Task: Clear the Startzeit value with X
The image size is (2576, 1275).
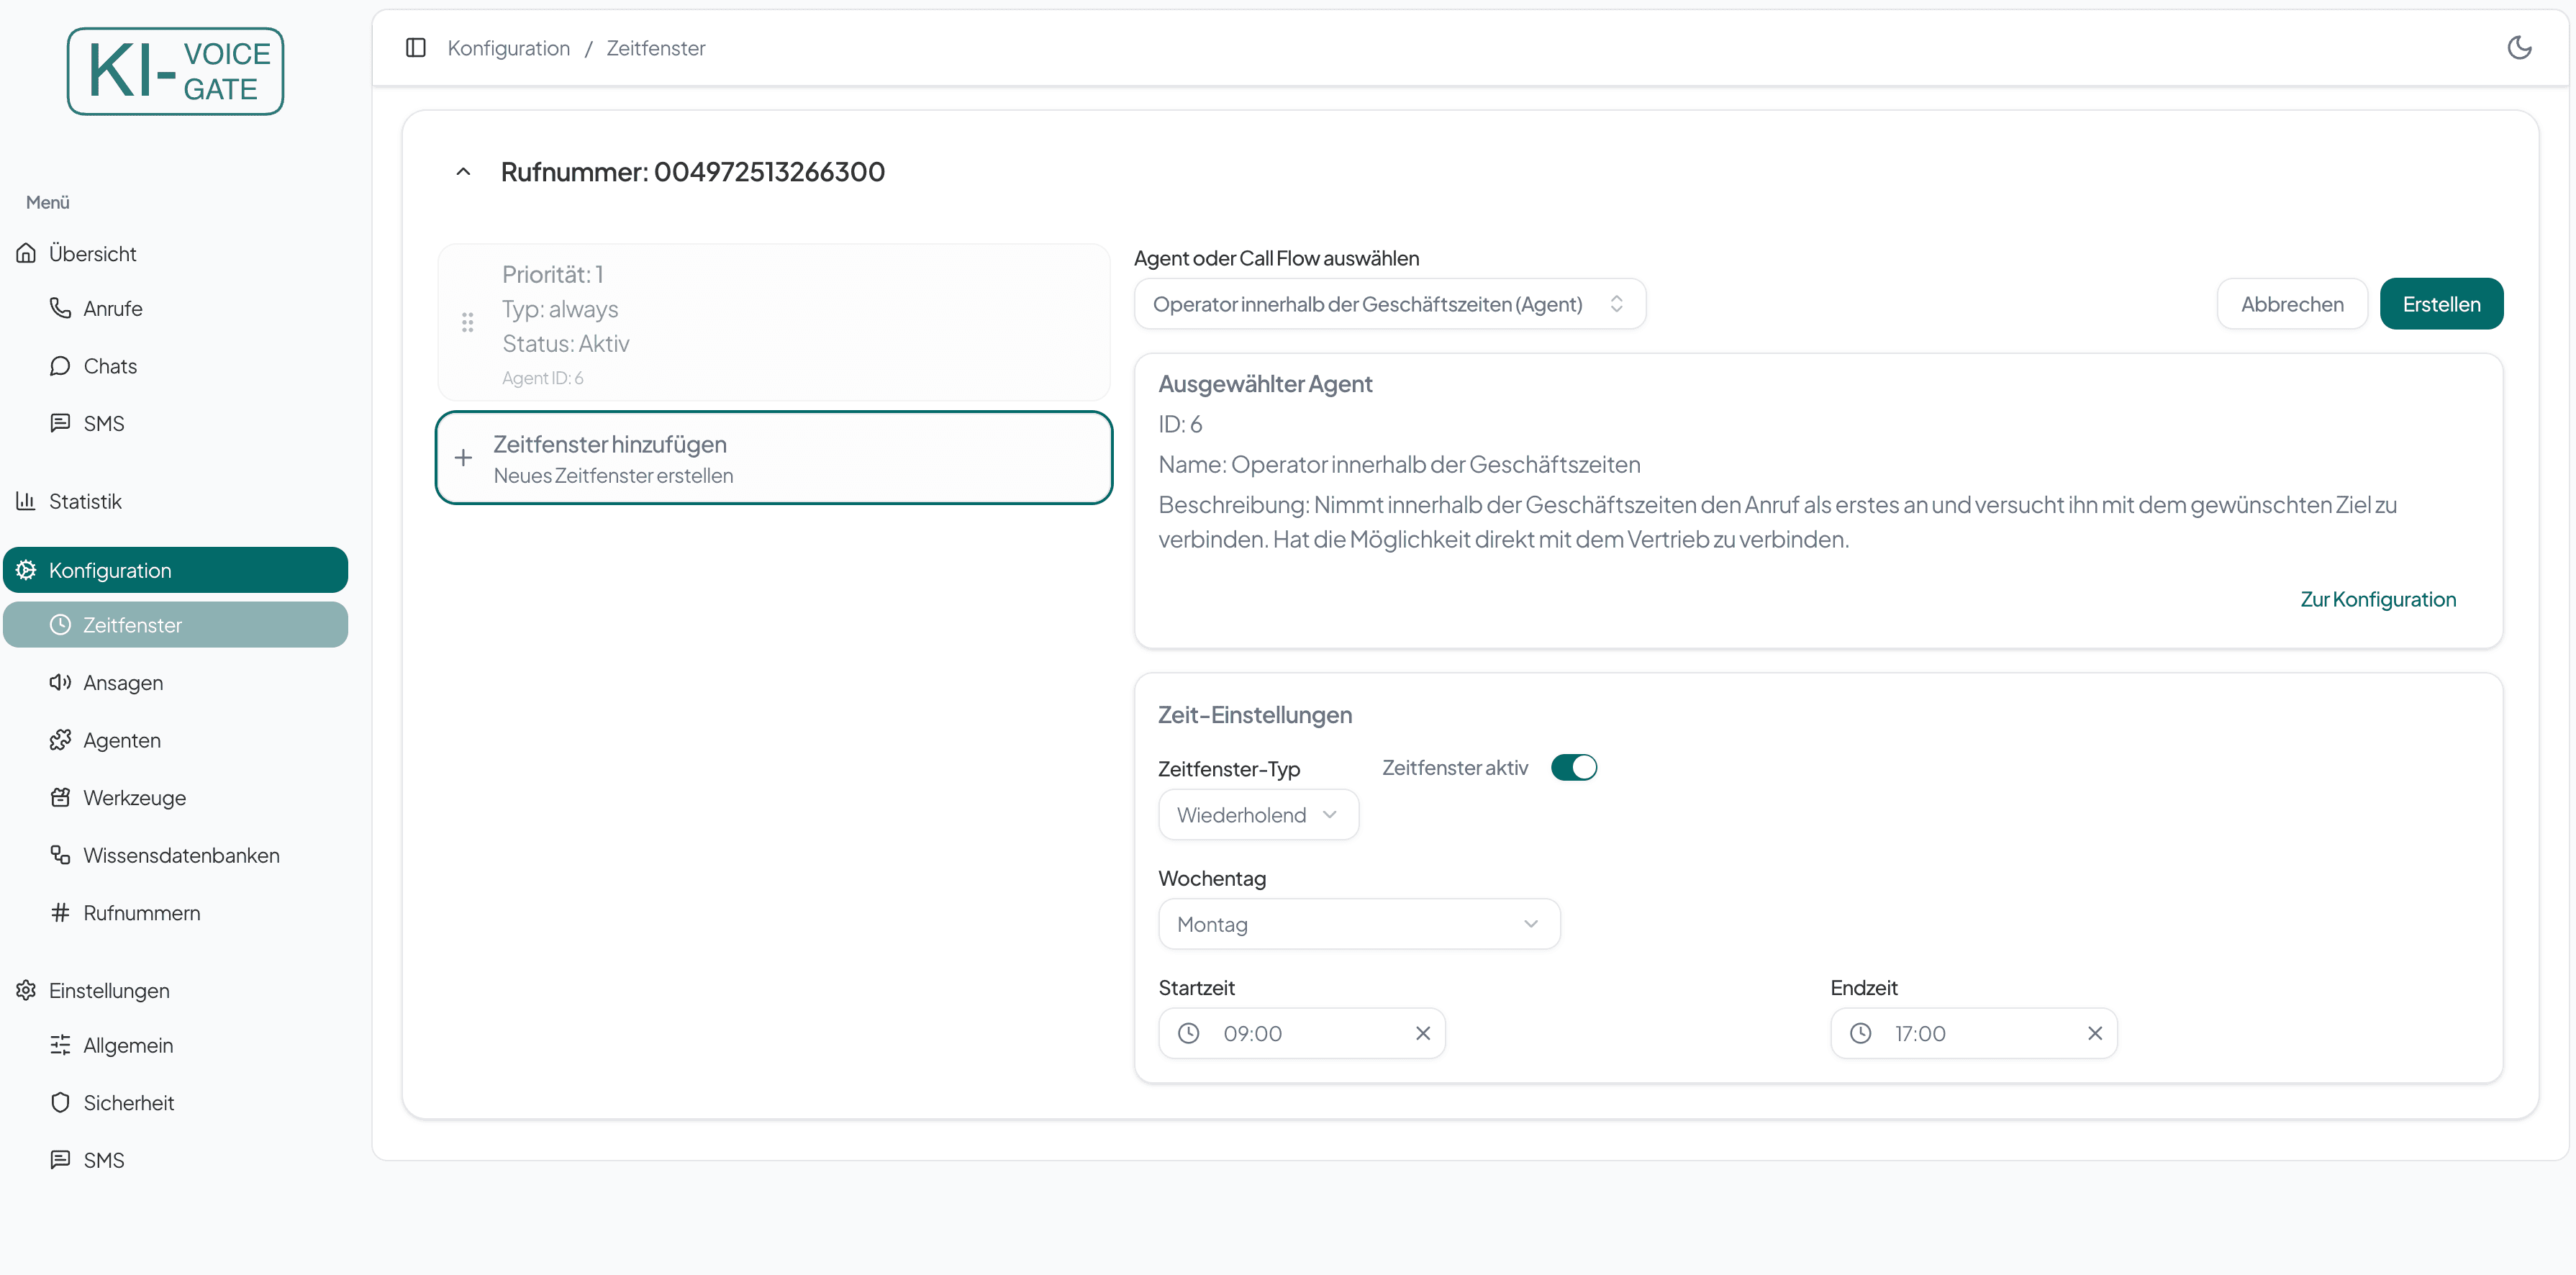Action: [x=1422, y=1033]
